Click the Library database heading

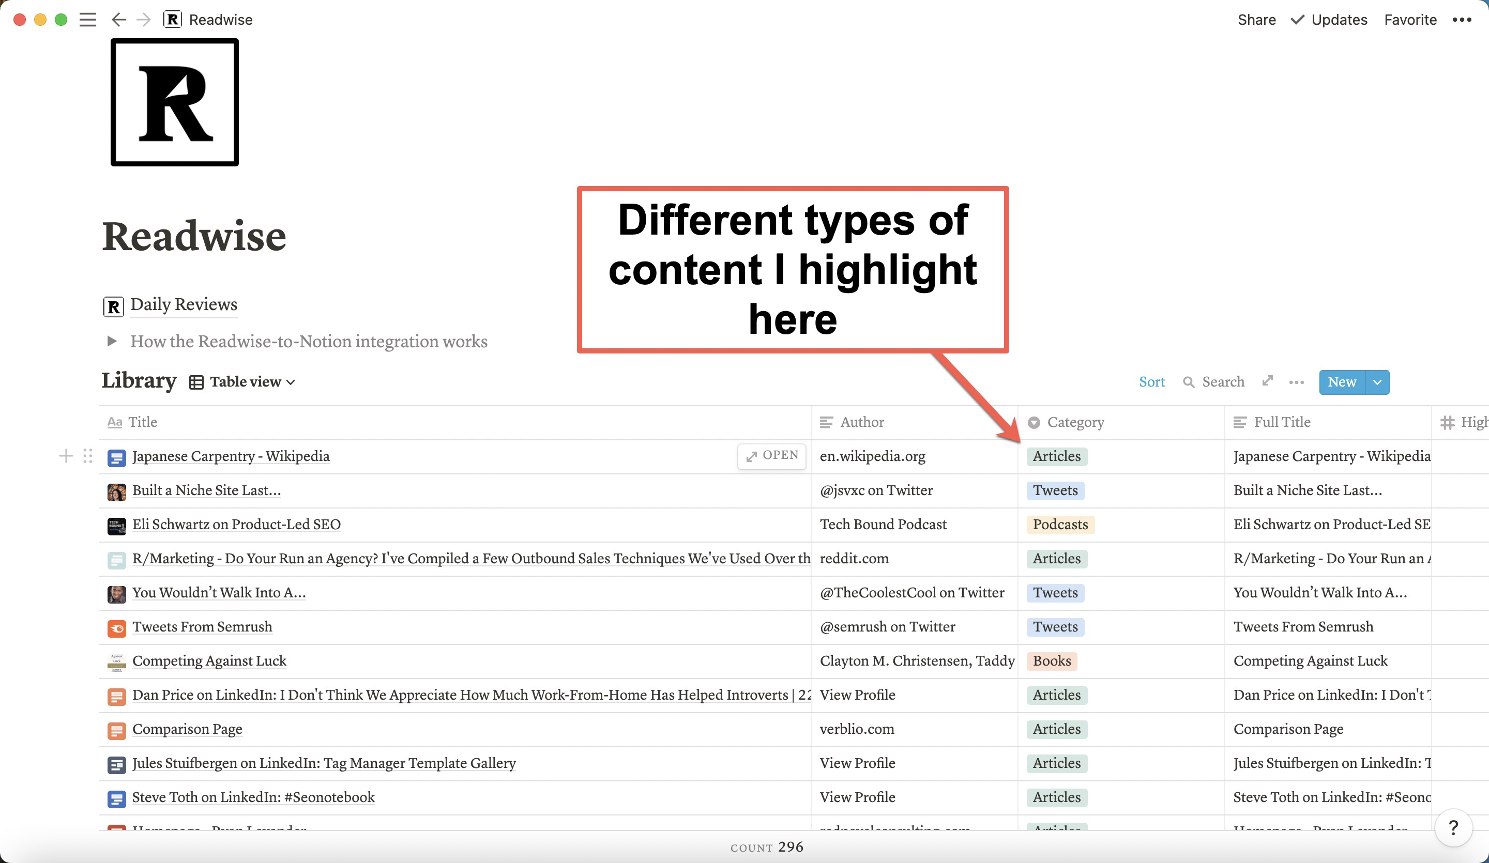point(139,380)
